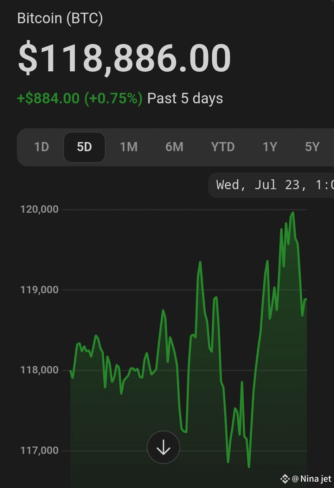The image size is (334, 488).
Task: Click the Wed, Jul 23 date tooltip
Action: pos(271,185)
